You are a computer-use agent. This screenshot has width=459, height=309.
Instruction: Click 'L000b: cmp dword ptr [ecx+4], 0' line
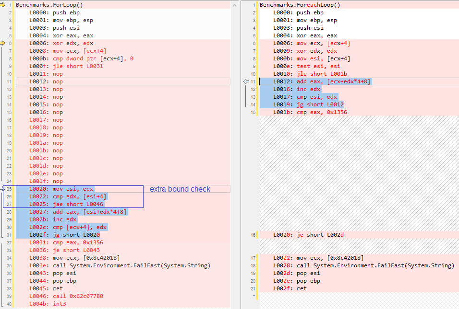tap(81, 58)
